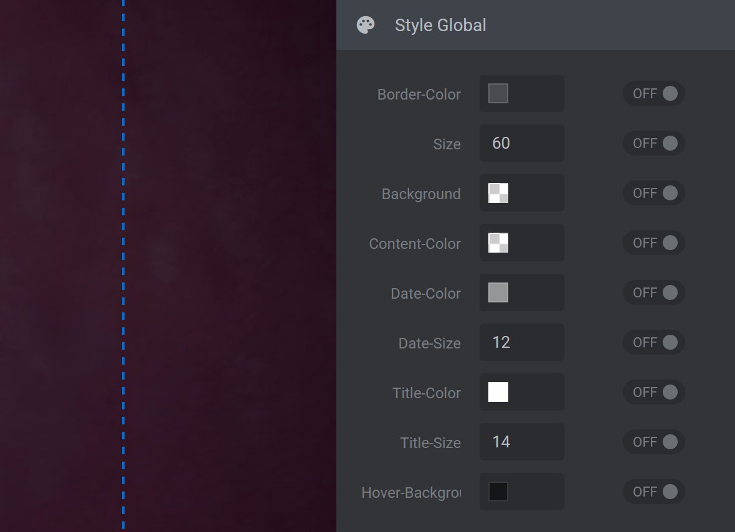Click the Size field showing 60
Viewport: 735px width, 532px height.
[522, 143]
